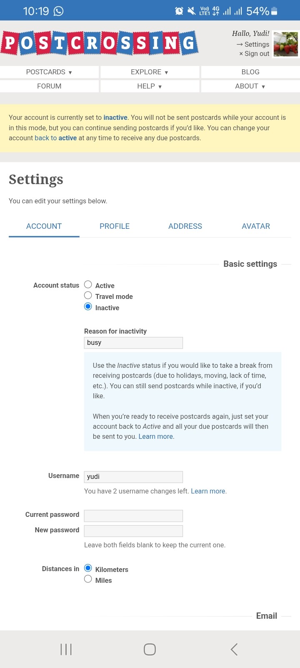
Task: Click the Sign out link
Action: 254,53
